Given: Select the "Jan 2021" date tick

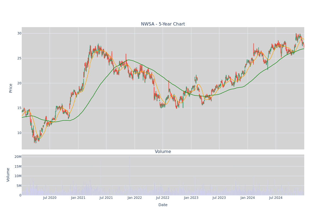Looking at the screenshot, I should (78, 198).
